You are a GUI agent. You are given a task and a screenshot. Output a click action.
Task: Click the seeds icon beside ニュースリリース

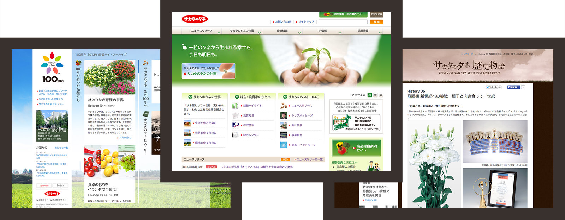(x=284, y=106)
